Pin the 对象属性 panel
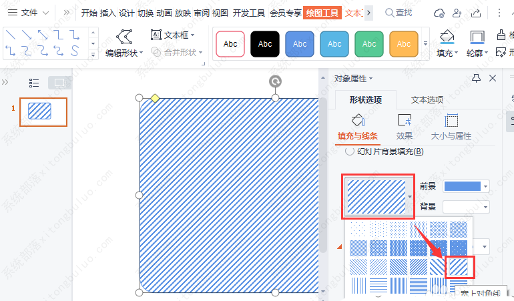The width and height of the screenshot is (514, 301). (476, 78)
